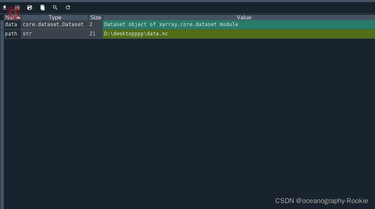Click the red magnifier overlay icon
The height and width of the screenshot is (209, 375).
coord(13,13)
